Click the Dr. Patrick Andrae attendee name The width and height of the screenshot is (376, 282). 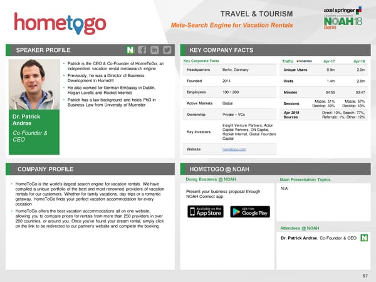tap(299, 238)
